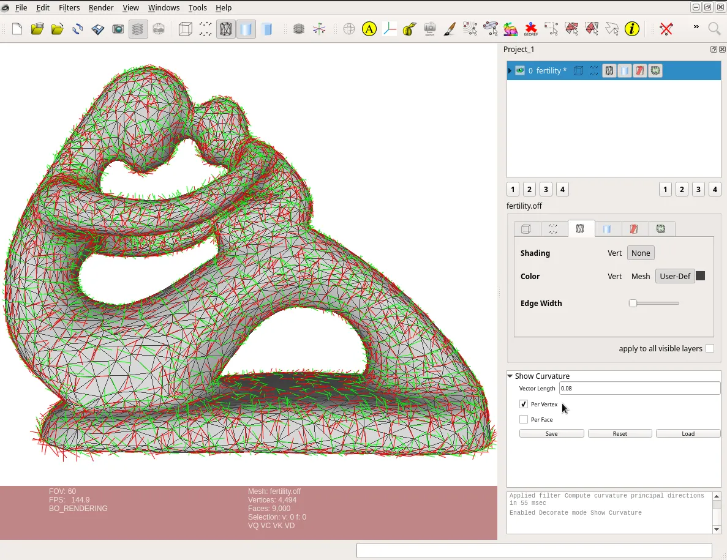
Task: Open the Help menu
Action: tap(224, 8)
